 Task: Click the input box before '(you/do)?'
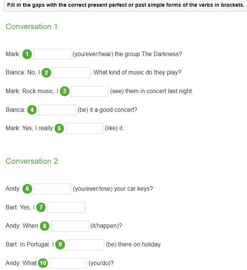[x=68, y=263]
